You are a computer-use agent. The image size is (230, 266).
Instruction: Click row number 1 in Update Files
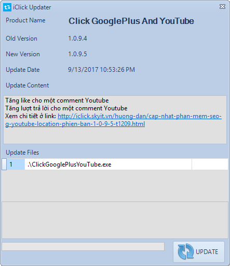16,164
